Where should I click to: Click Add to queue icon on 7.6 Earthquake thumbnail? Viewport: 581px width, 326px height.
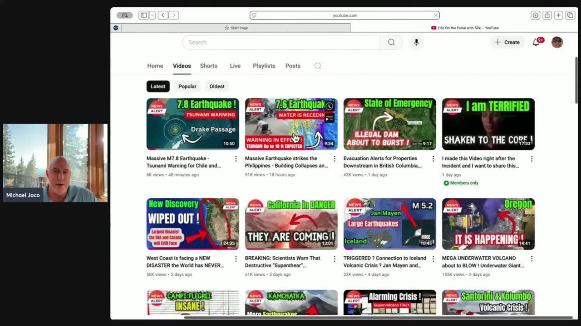329,119
